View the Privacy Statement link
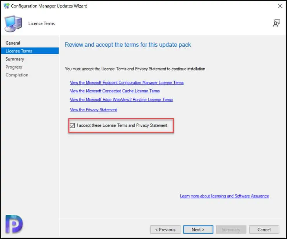 tap(93, 110)
